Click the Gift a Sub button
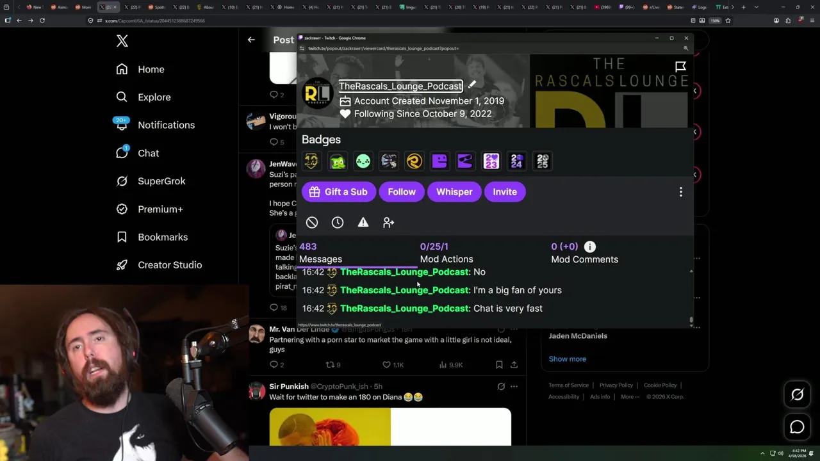Image resolution: width=820 pixels, height=461 pixels. click(x=338, y=192)
